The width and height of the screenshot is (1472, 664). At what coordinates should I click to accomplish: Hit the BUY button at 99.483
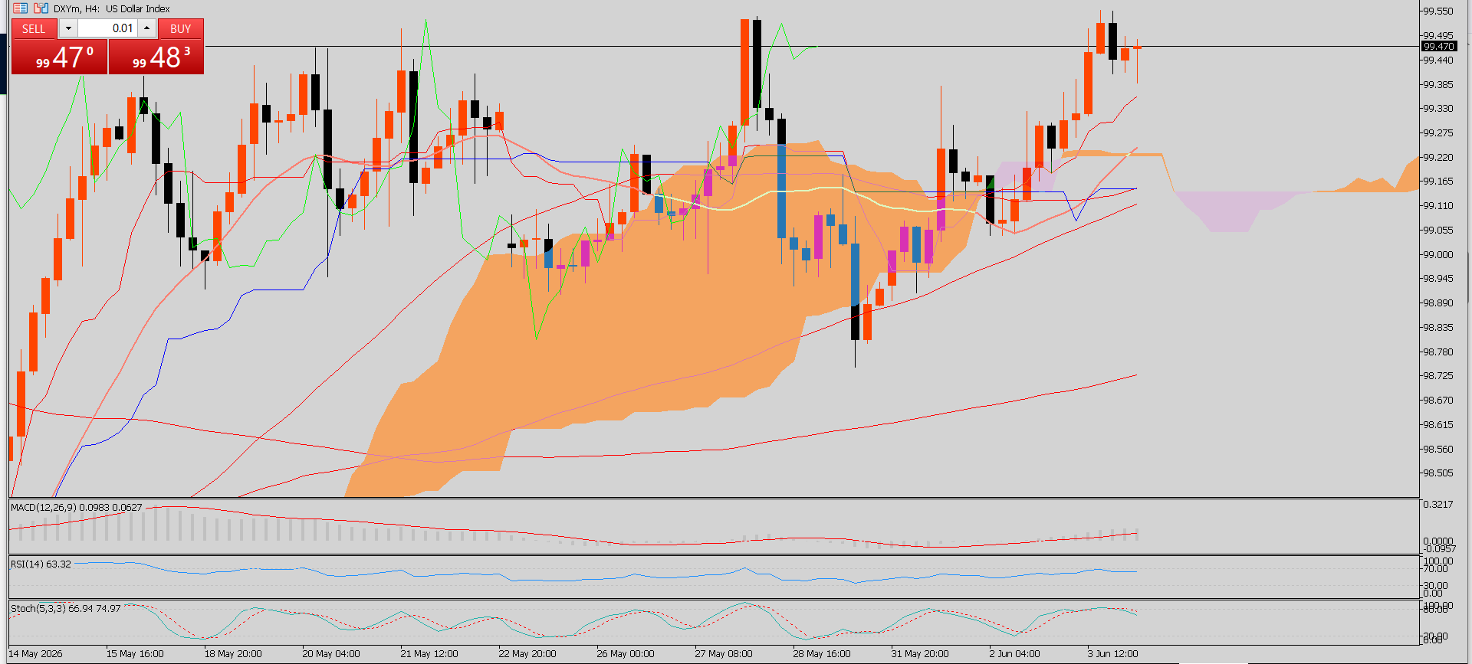coord(156,57)
